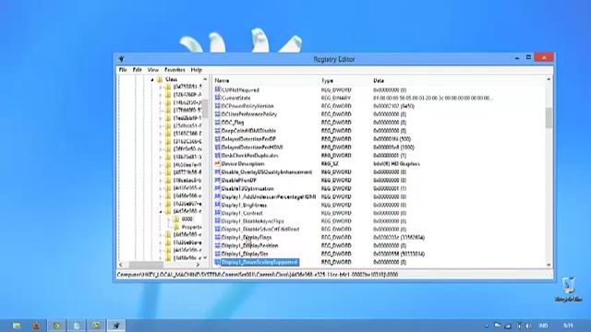This screenshot has height=332, width=591.
Task: Click the Class folder icon in tree
Action: click(160, 79)
